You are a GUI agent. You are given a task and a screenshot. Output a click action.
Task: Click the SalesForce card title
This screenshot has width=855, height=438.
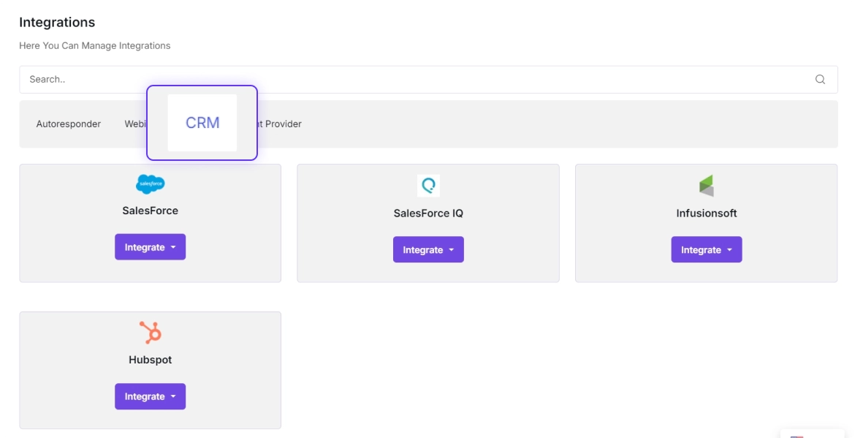tap(150, 211)
